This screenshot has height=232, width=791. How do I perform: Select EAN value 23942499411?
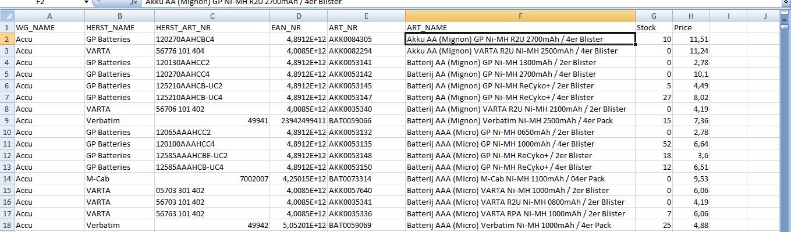pos(299,120)
